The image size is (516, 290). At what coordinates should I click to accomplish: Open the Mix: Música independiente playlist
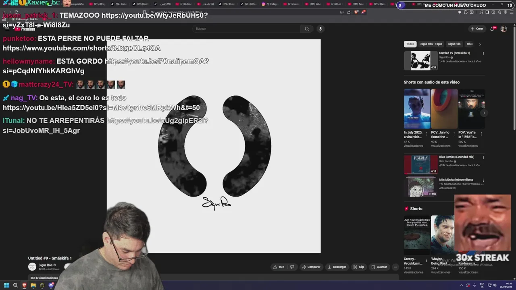(x=420, y=186)
